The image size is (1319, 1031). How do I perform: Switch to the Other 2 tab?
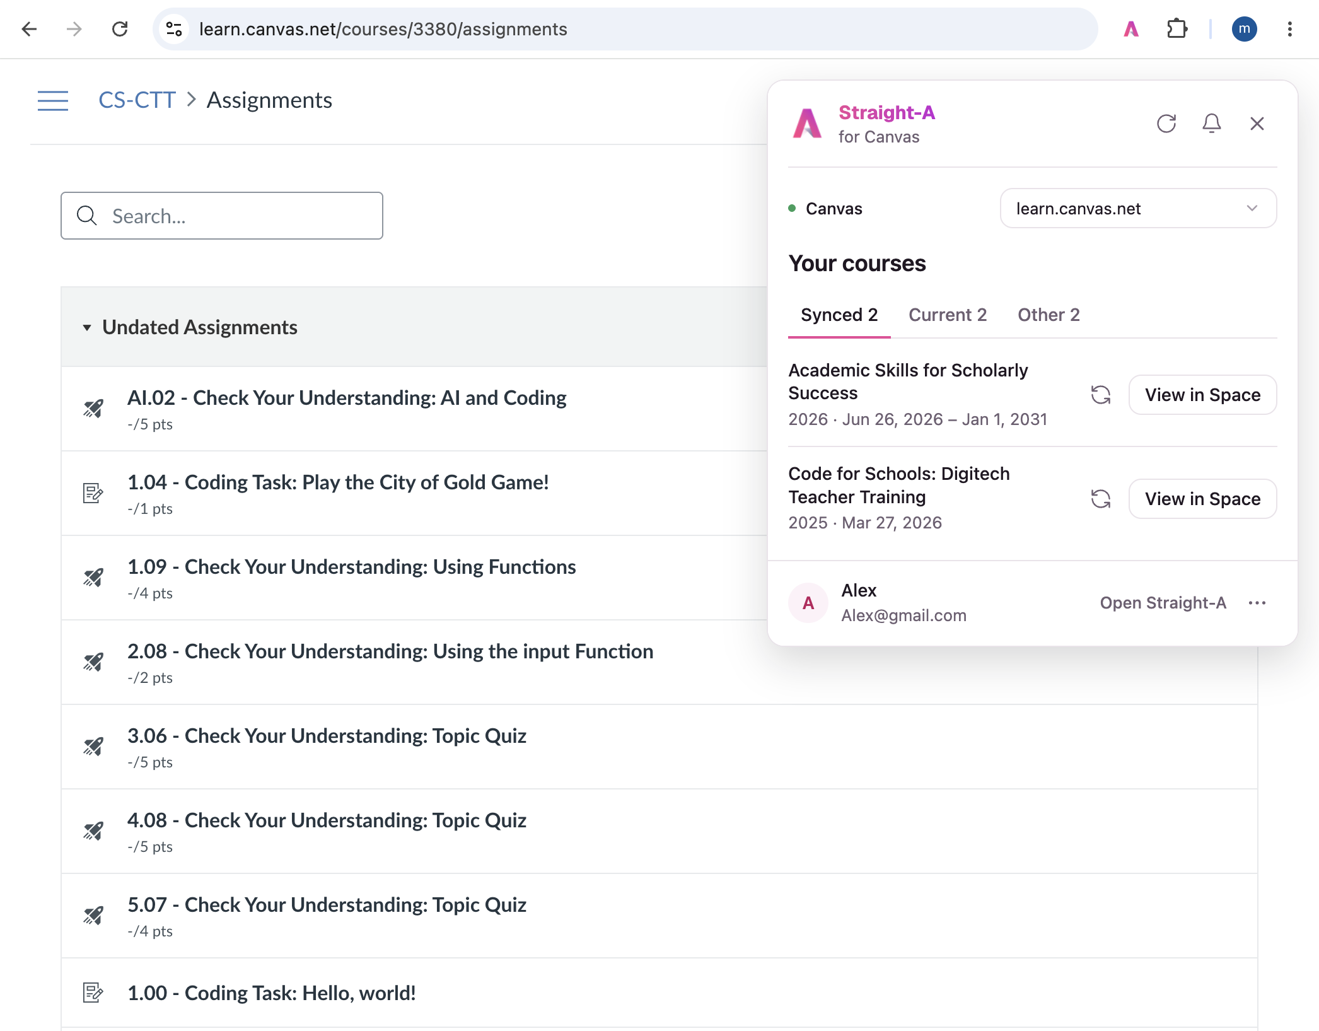coord(1049,315)
